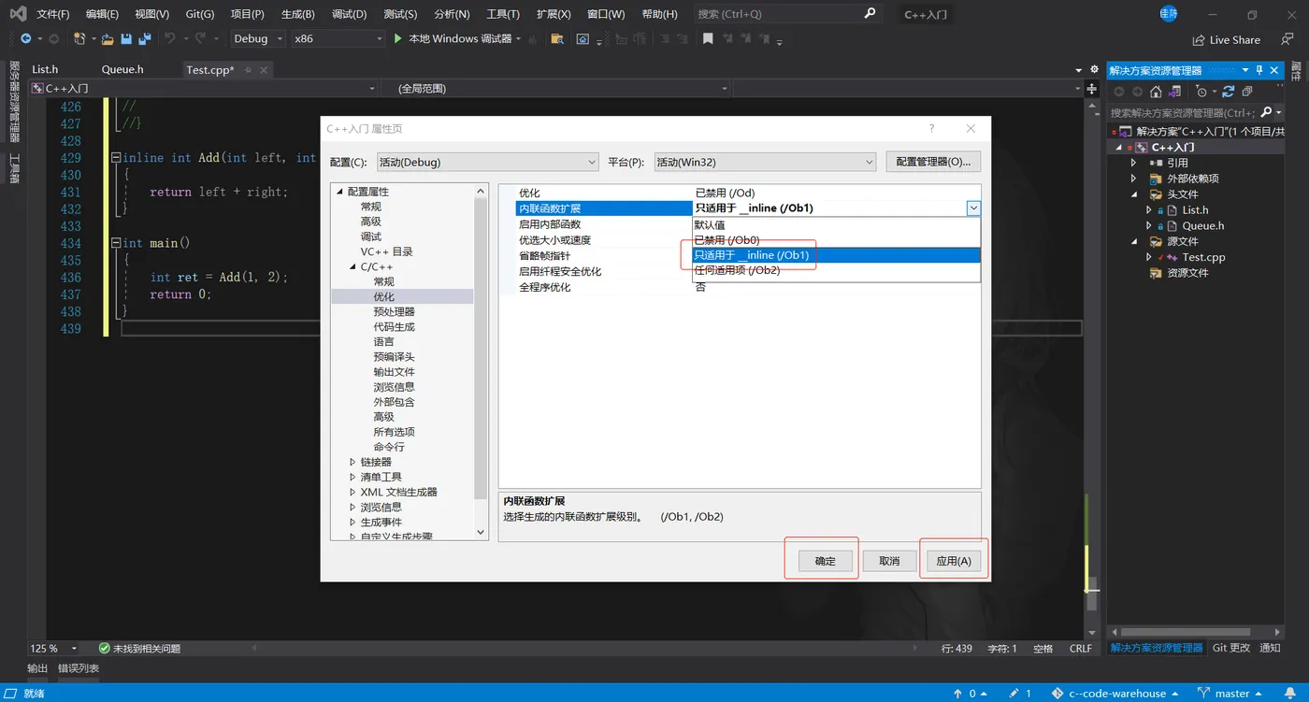Click the home icon in Solution Explorer
1309x702 pixels.
click(x=1156, y=92)
